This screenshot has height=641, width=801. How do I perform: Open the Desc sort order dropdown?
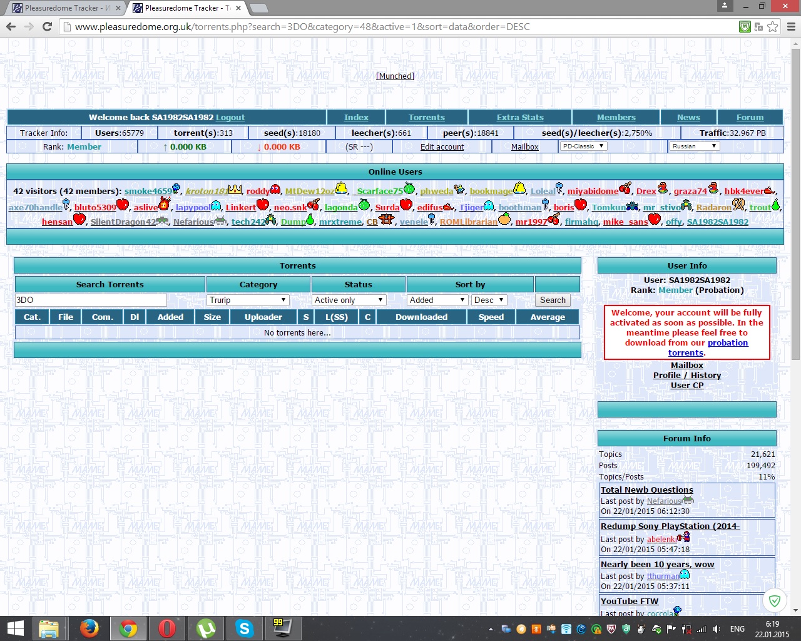pyautogui.click(x=489, y=300)
